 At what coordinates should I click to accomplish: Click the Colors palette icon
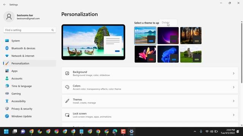pyautogui.click(x=67, y=87)
